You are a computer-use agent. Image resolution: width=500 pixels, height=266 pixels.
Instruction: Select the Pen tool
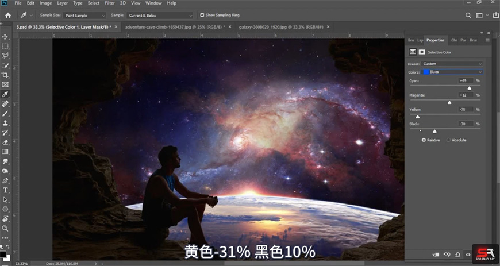coord(5,180)
